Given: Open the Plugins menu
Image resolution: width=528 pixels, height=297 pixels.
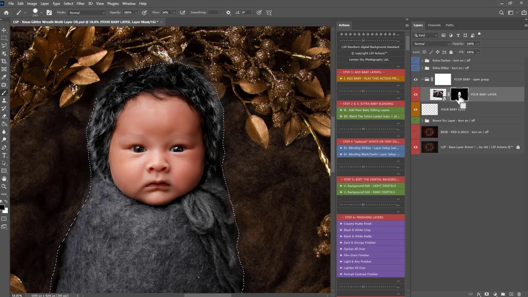Looking at the screenshot, I should pyautogui.click(x=113, y=4).
